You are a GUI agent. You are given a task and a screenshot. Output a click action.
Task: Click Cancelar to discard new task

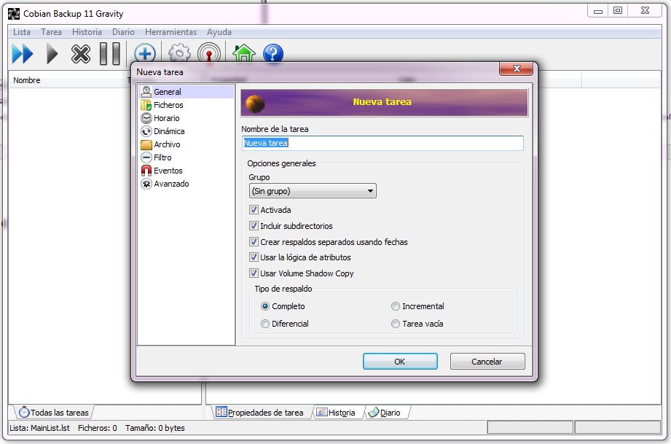pyautogui.click(x=487, y=362)
